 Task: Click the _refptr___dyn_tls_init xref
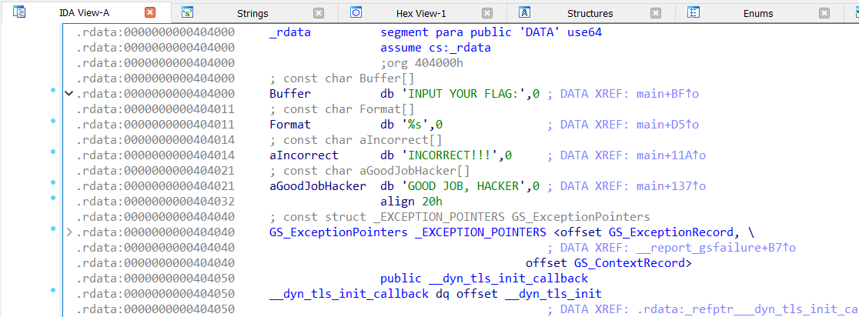(748, 309)
